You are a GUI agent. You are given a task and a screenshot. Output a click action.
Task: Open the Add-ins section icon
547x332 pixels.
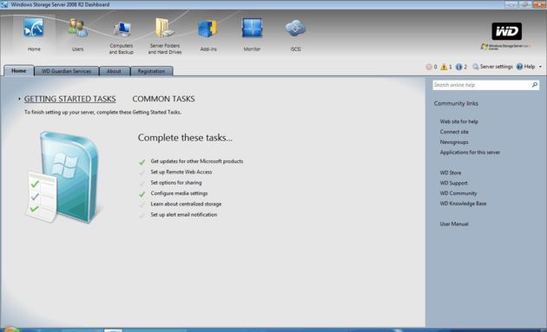(x=208, y=29)
